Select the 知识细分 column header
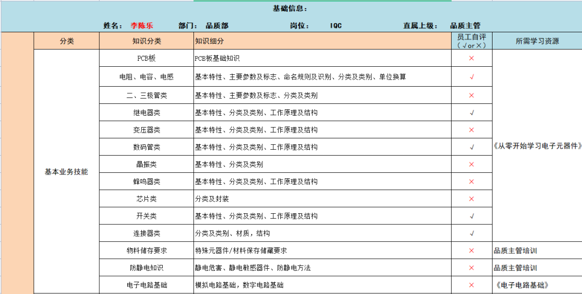Image resolution: width=582 pixels, height=294 pixels. tap(323, 41)
